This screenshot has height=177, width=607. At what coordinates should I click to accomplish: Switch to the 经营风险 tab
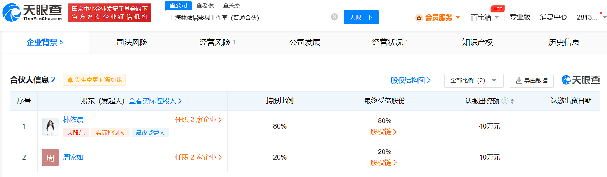[x=217, y=43]
